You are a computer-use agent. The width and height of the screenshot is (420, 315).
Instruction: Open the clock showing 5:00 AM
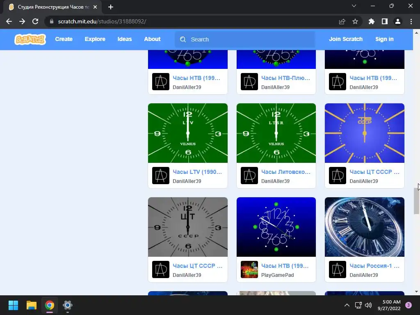click(x=389, y=305)
